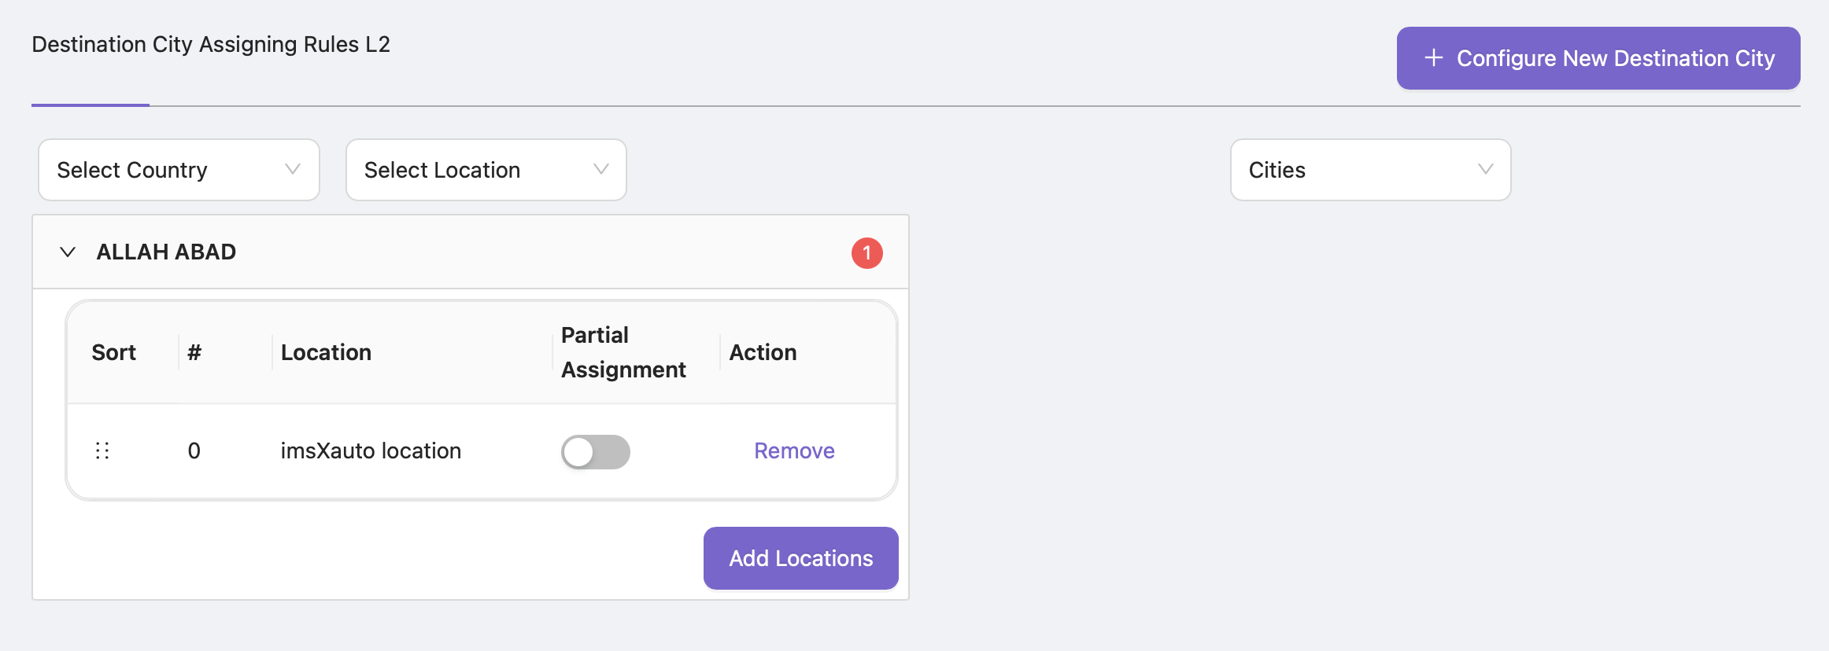
Task: Click the Sort column header
Action: (x=114, y=352)
